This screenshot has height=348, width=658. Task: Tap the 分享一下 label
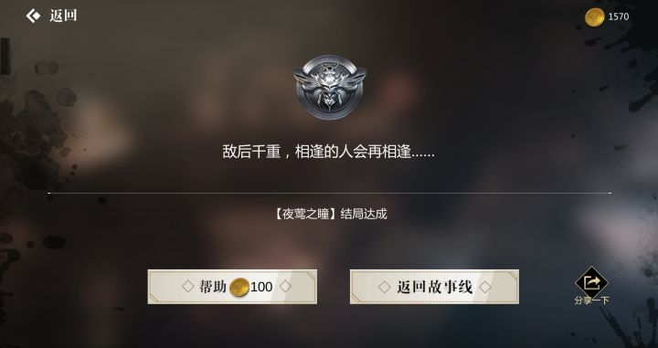[591, 301]
